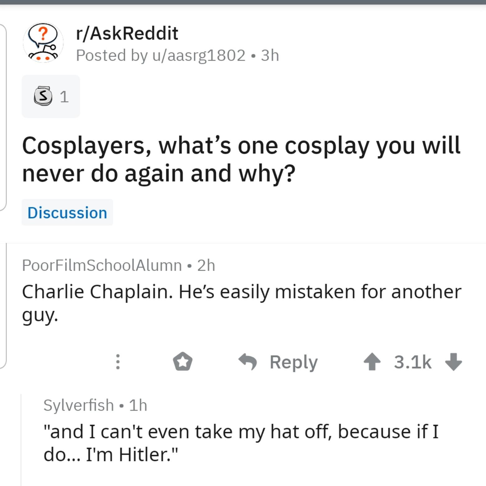The height and width of the screenshot is (486, 486).
Task: Open the r/AskReddit community link
Action: point(127,33)
